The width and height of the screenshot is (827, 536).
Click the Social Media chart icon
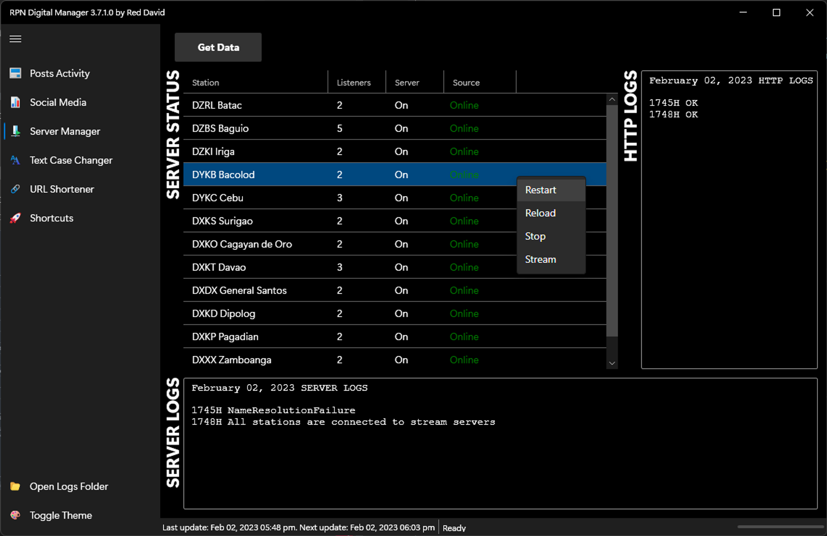16,102
